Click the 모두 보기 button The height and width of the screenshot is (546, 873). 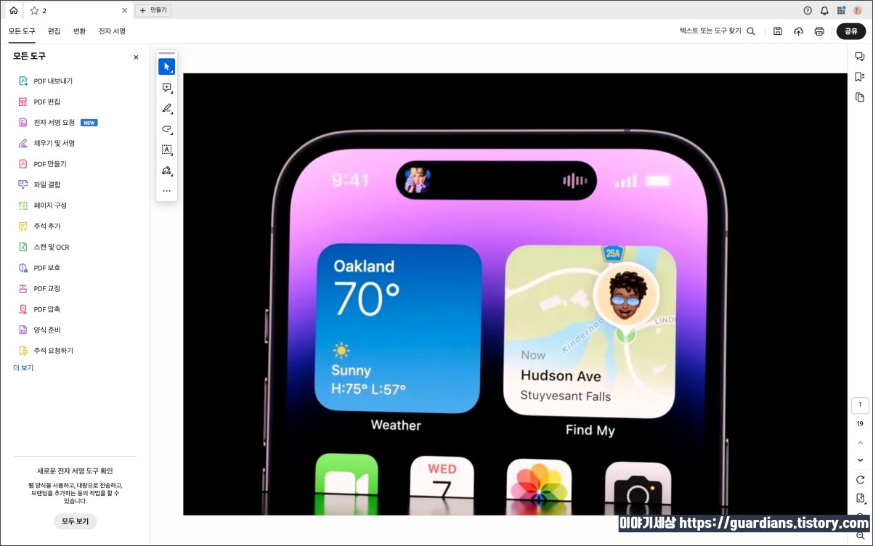point(75,521)
